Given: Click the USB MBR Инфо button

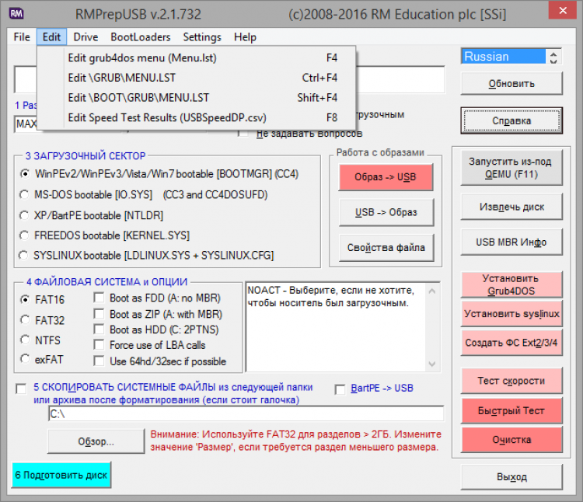Looking at the screenshot, I should coord(511,242).
